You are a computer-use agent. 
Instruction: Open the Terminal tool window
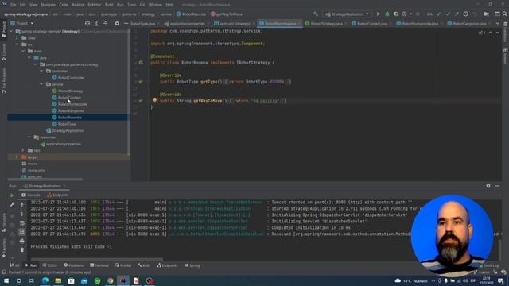99,265
